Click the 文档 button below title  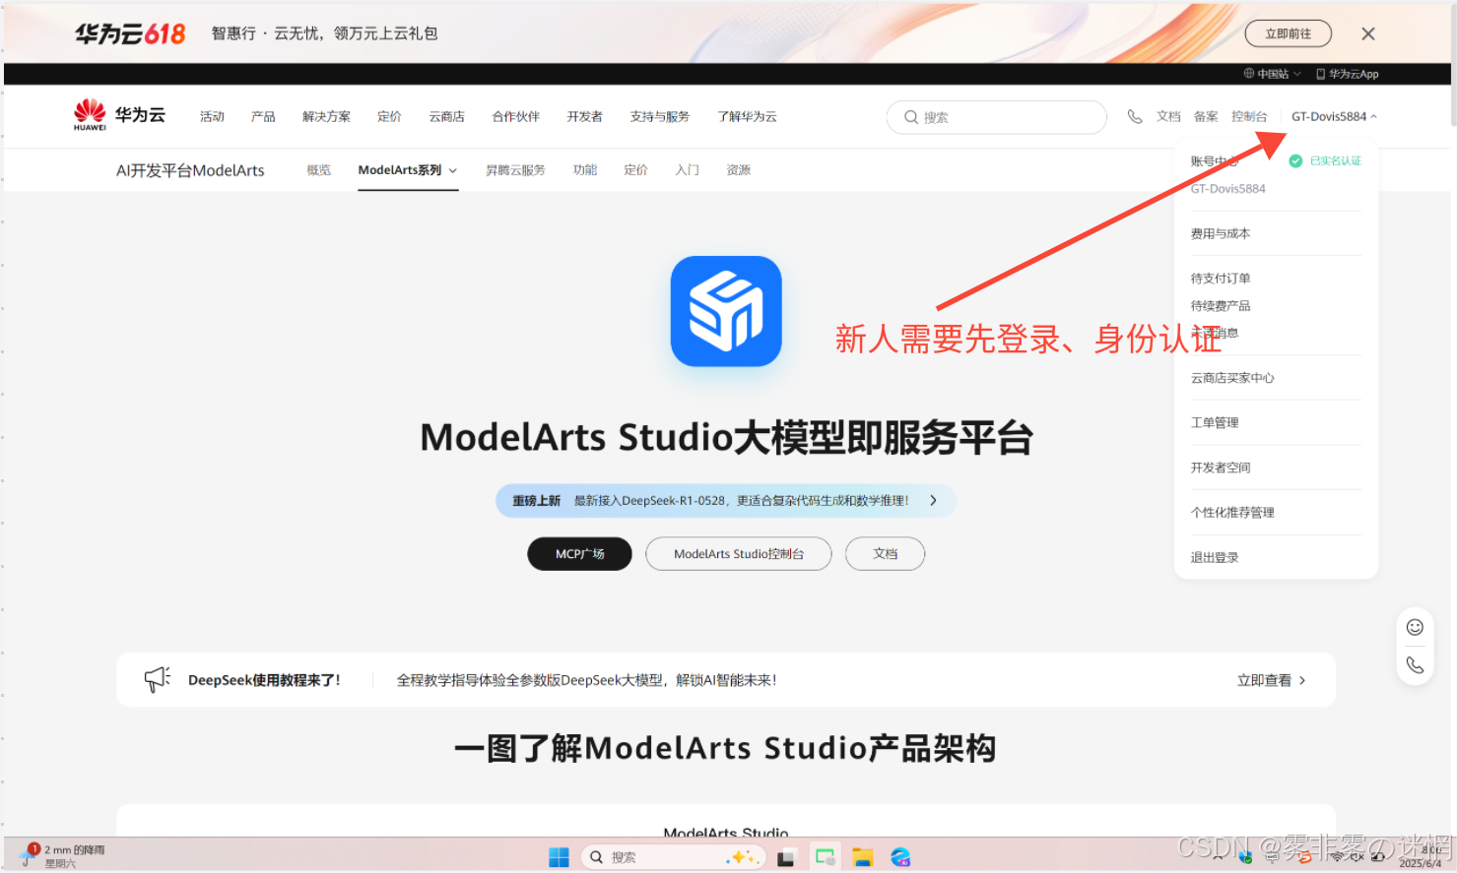[885, 554]
